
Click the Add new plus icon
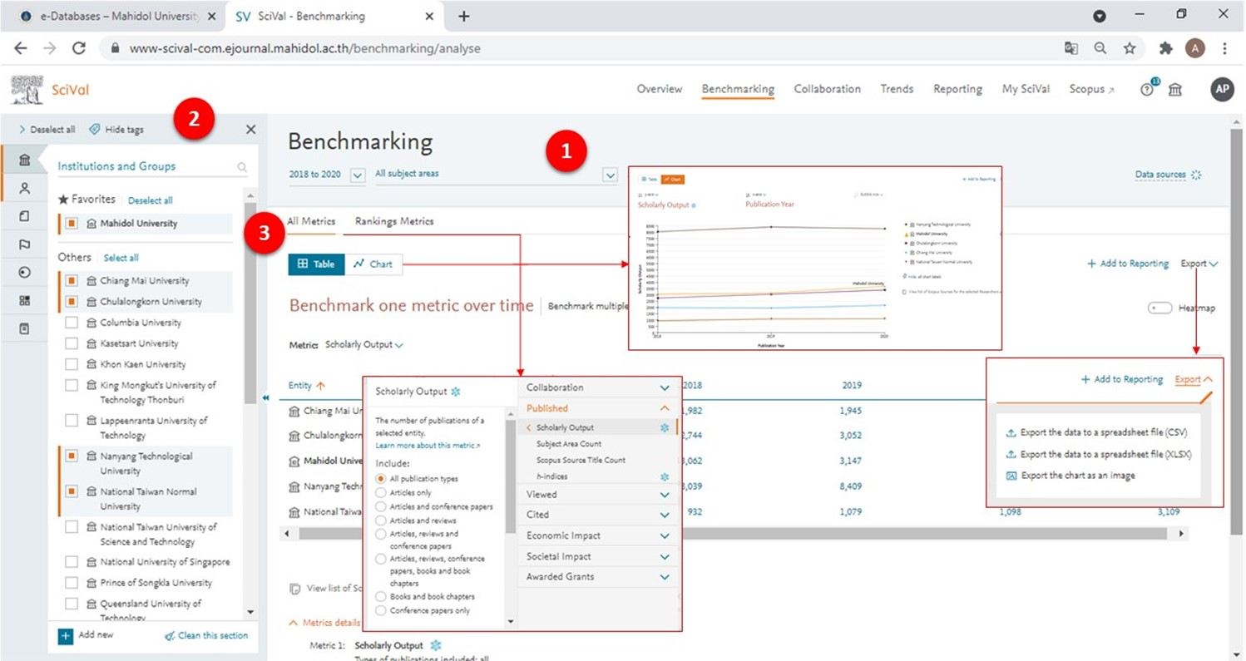click(x=66, y=636)
